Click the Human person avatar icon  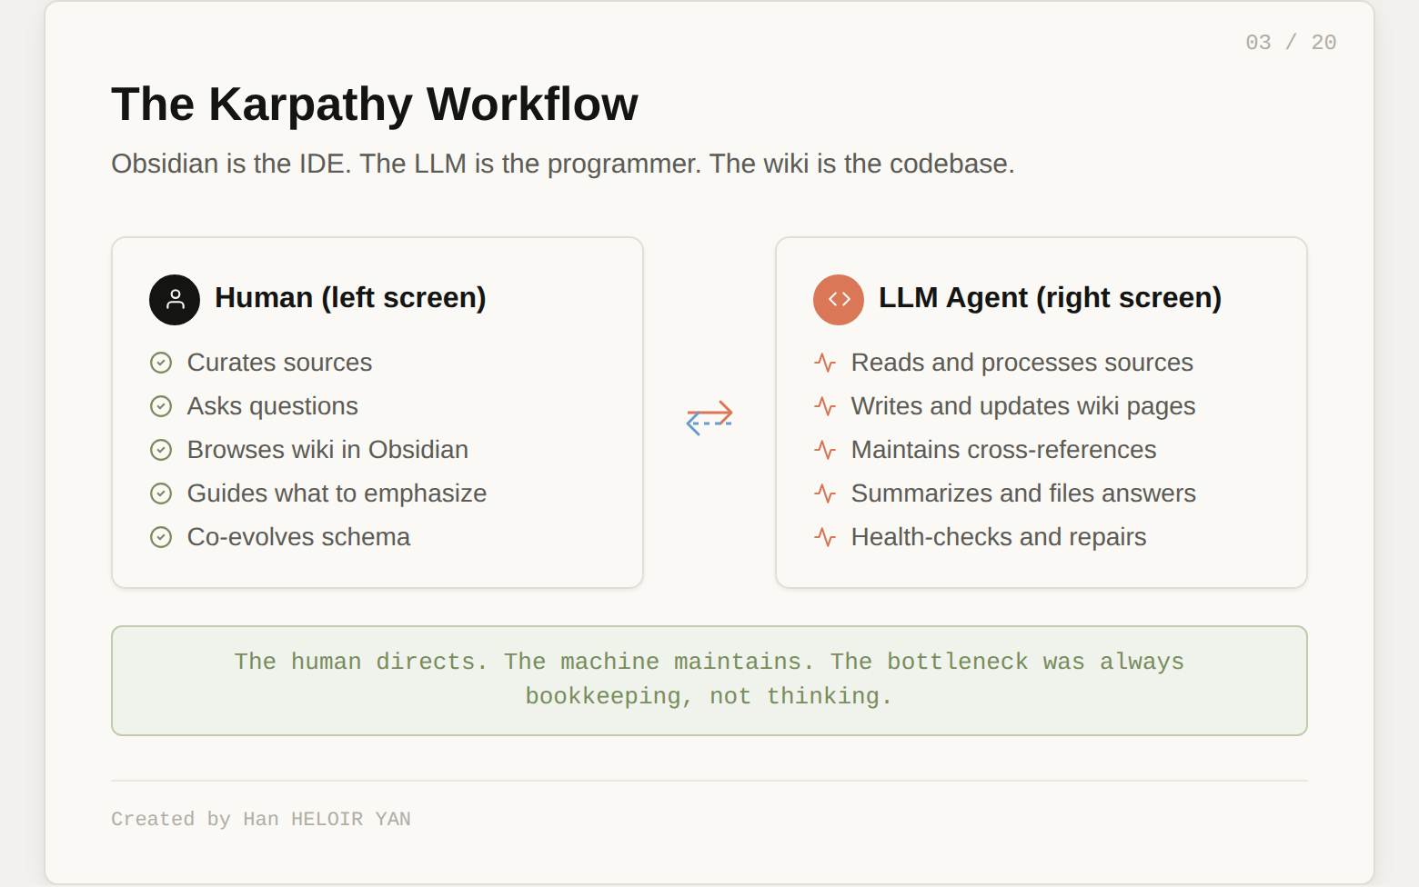tap(175, 300)
